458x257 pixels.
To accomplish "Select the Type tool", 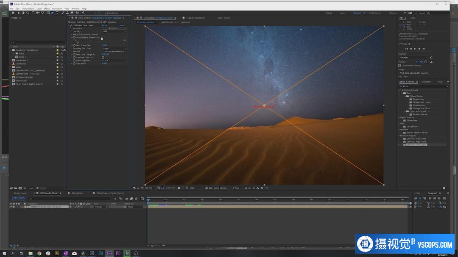I will [57, 13].
